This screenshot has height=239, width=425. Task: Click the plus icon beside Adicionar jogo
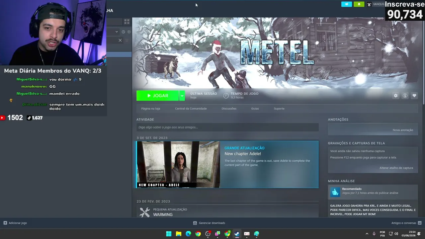pos(5,223)
